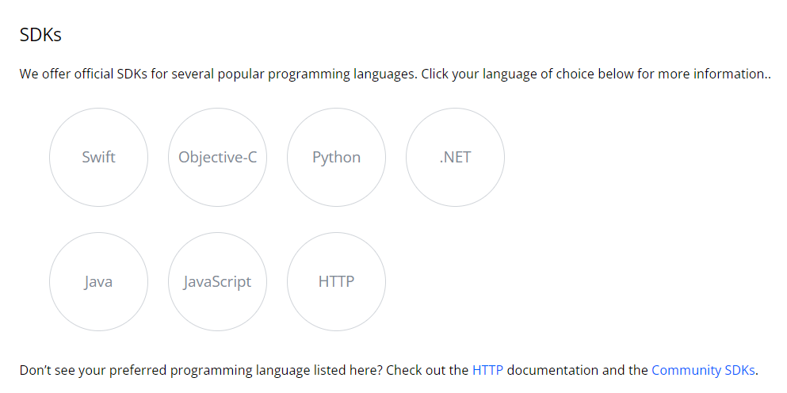Click the SDKs section heading
787x393 pixels.
(x=40, y=35)
